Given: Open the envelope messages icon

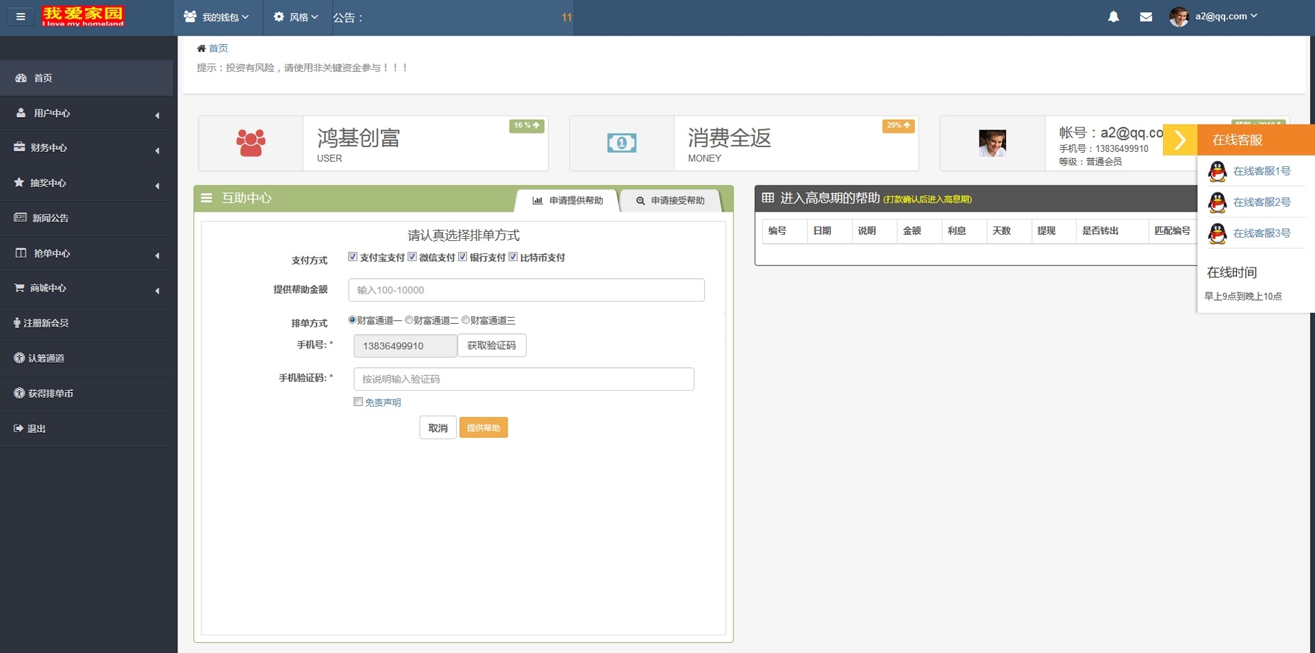Looking at the screenshot, I should [x=1146, y=16].
